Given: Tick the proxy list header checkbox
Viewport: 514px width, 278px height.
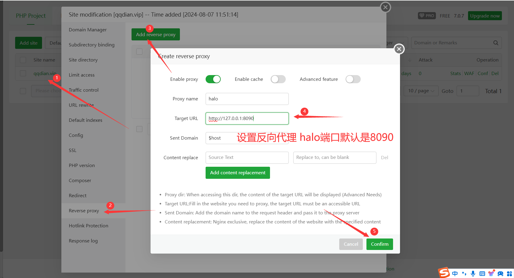Looking at the screenshot, I should (x=139, y=52).
